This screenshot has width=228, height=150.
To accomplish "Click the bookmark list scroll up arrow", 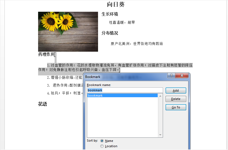I will [x=160, y=96].
